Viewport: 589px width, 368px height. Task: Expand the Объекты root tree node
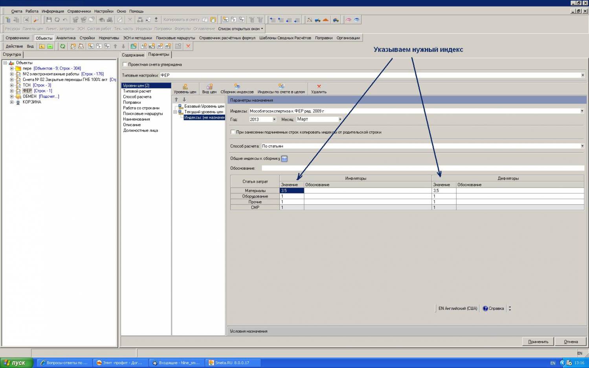tap(5, 63)
